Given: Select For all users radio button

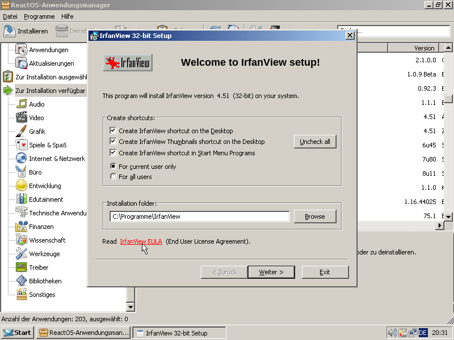Looking at the screenshot, I should (x=113, y=176).
